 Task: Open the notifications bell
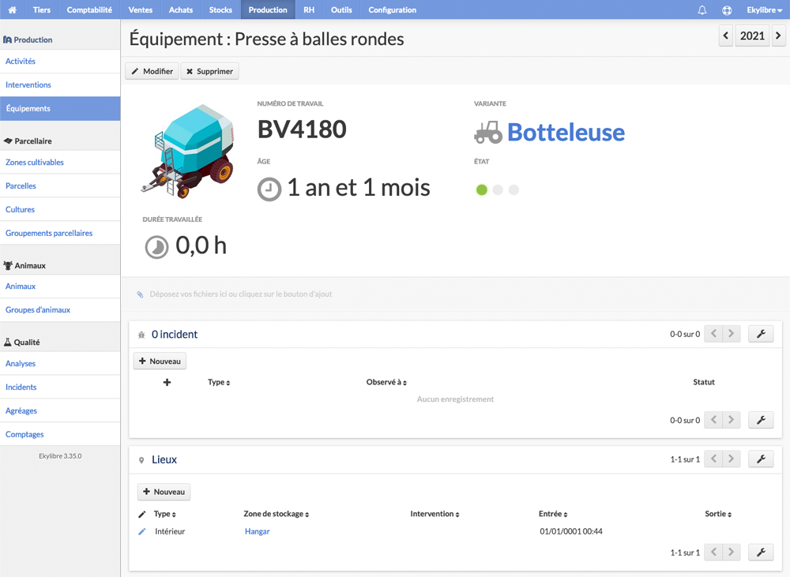[702, 10]
